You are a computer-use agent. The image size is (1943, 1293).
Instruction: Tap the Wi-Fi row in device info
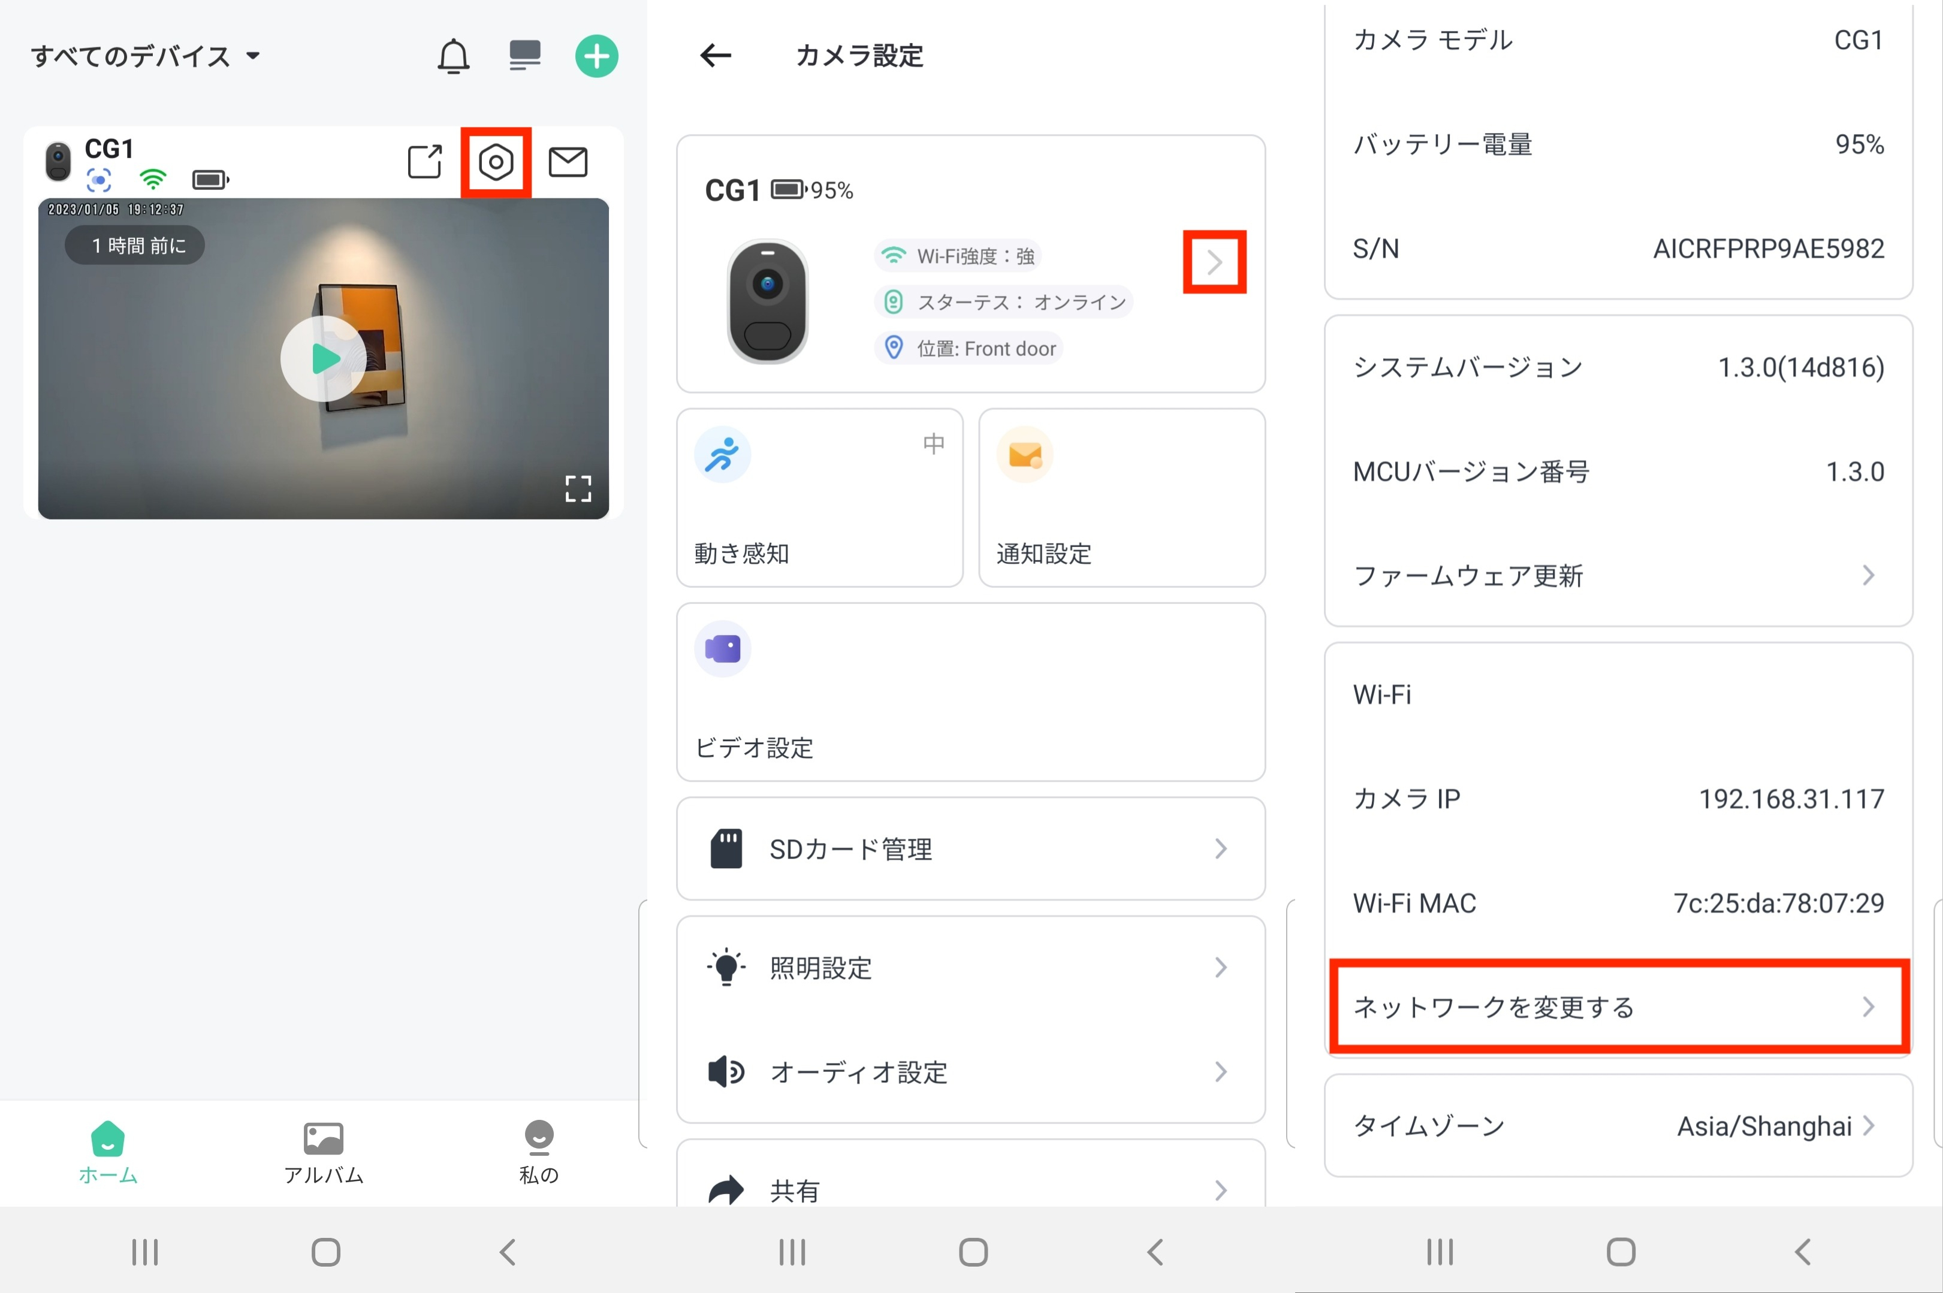1618,694
